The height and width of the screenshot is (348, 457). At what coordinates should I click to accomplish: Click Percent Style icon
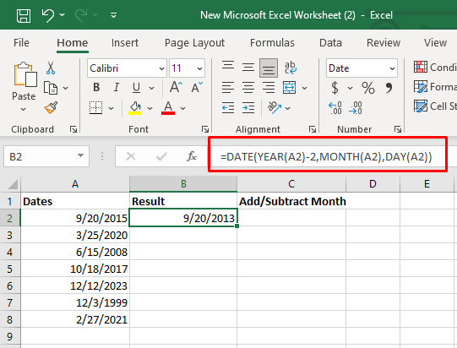point(368,88)
